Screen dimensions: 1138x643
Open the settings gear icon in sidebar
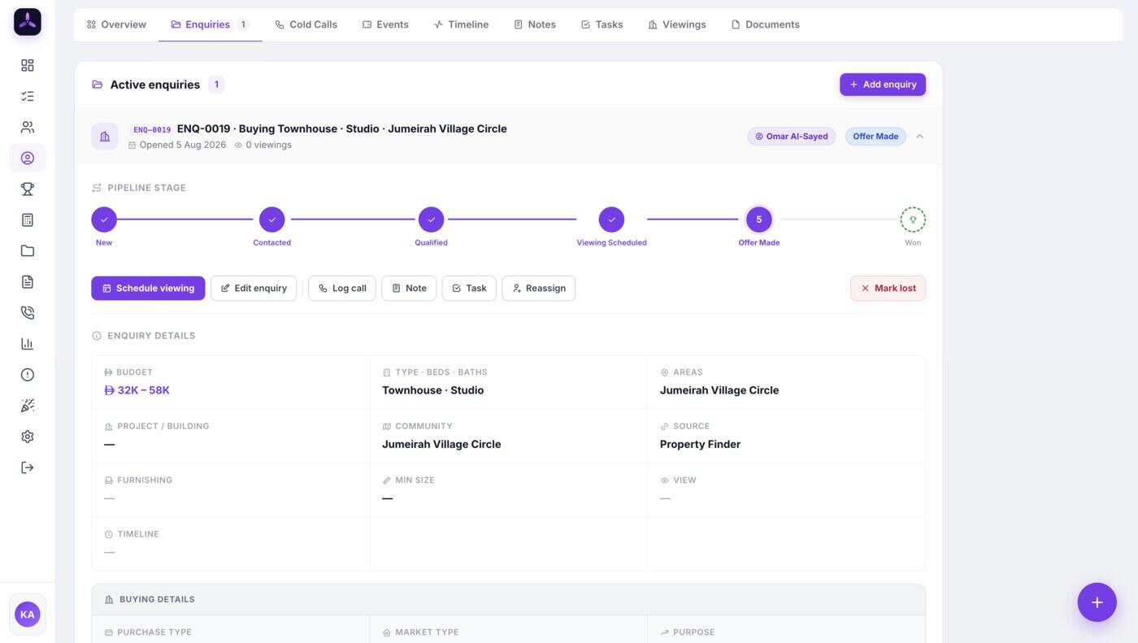tap(28, 437)
